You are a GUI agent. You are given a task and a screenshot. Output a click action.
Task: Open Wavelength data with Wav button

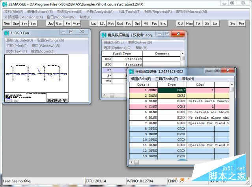tap(77, 24)
